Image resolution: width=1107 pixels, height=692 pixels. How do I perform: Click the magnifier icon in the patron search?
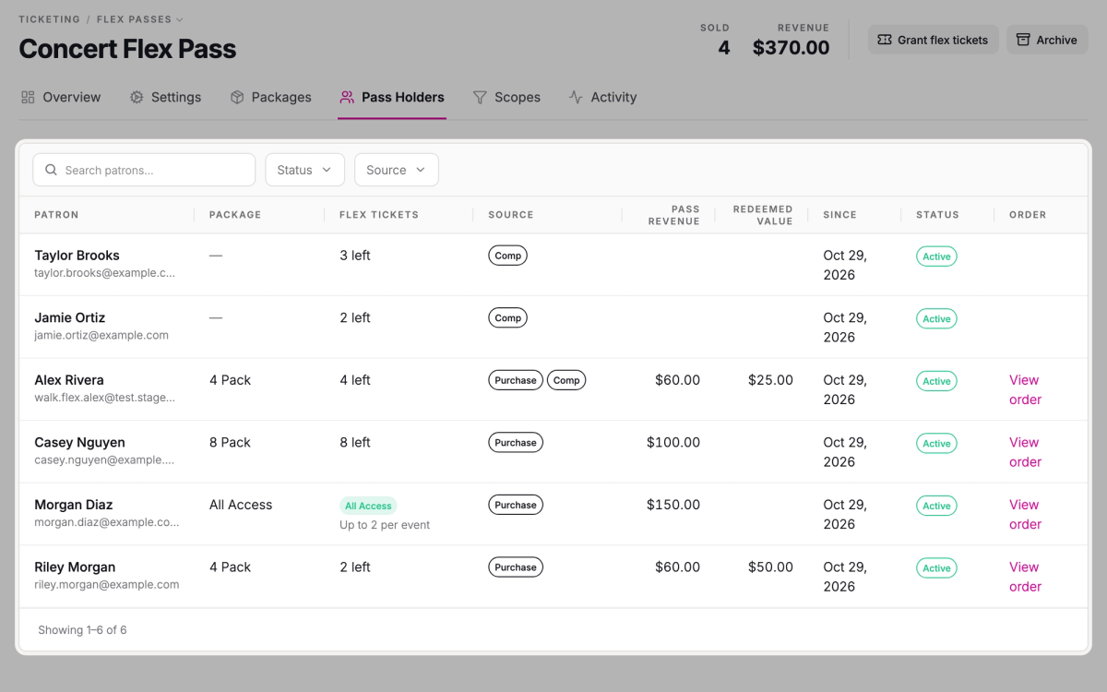[51, 170]
